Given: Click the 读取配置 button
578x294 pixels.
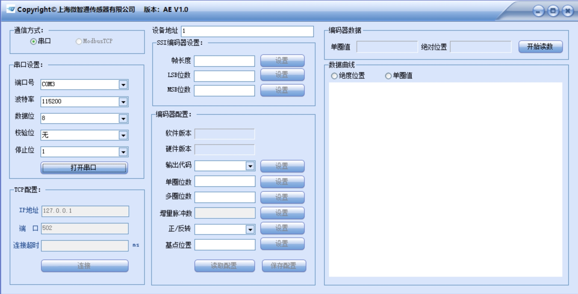Looking at the screenshot, I should click(x=224, y=265).
